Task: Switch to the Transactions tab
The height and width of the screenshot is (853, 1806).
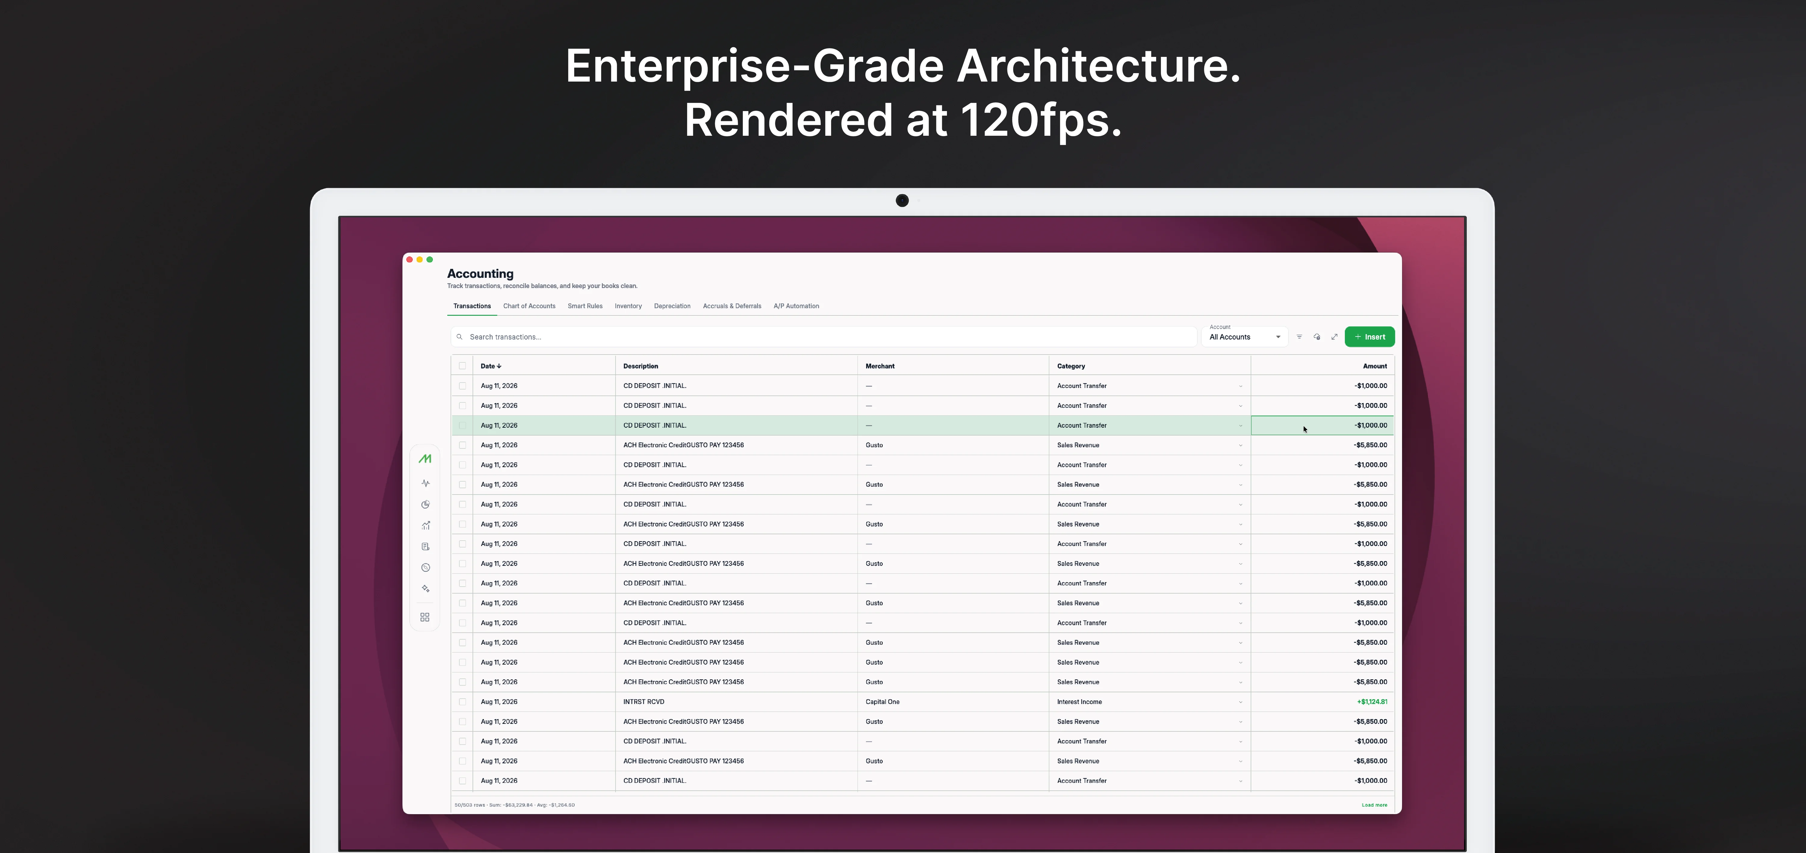Action: [x=472, y=306]
